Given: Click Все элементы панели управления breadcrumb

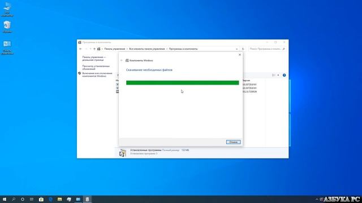Looking at the screenshot, I should pyautogui.click(x=147, y=49).
